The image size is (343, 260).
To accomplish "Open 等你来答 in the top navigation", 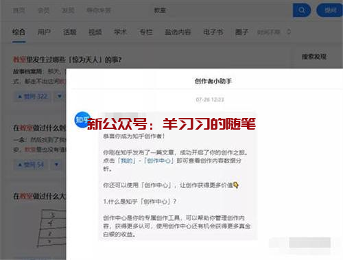I will point(99,10).
